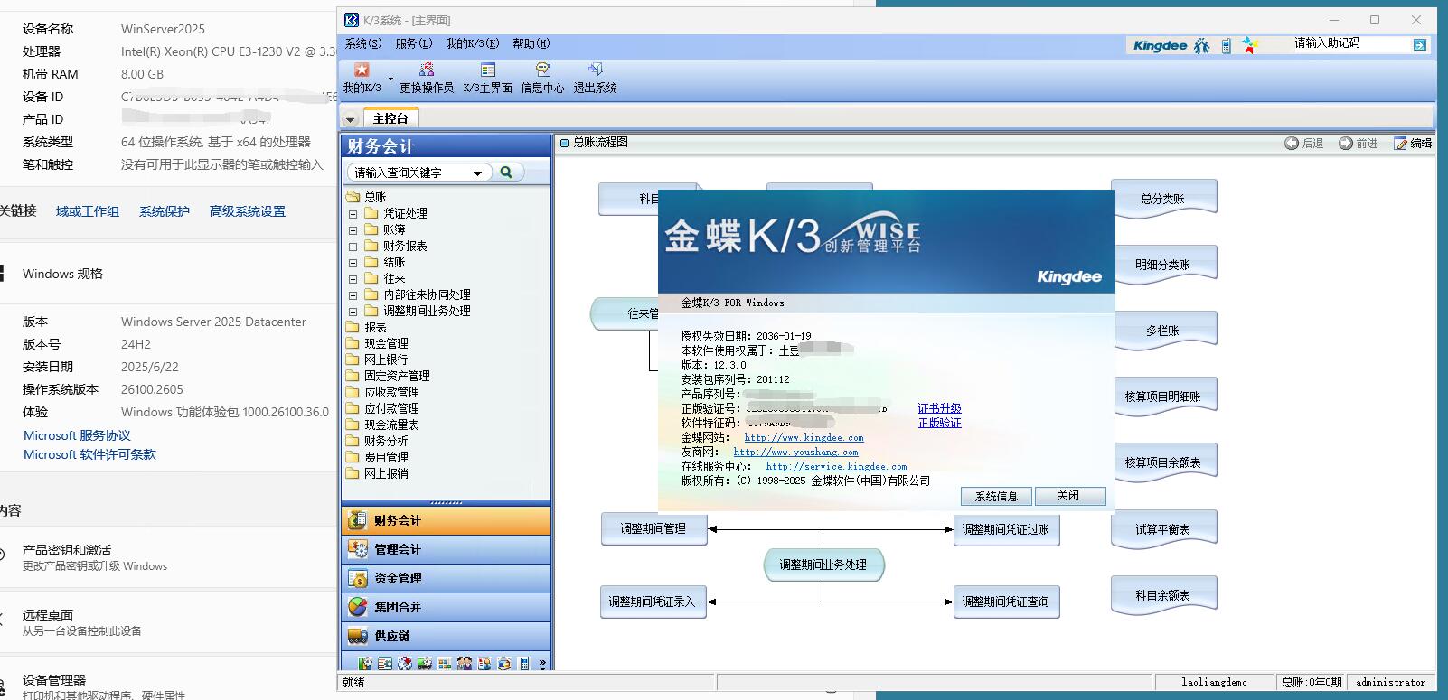Click the colorful star icon in the top bar

(x=1250, y=45)
